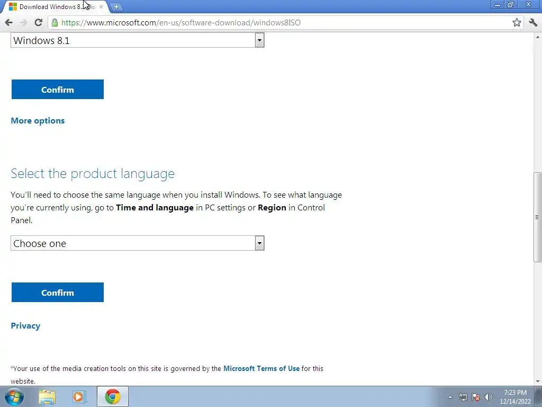
Task: Bookmark this page with the star icon
Action: pos(517,23)
